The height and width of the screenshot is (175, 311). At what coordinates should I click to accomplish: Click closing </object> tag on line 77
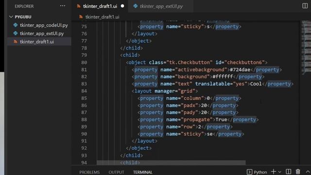(x=139, y=41)
